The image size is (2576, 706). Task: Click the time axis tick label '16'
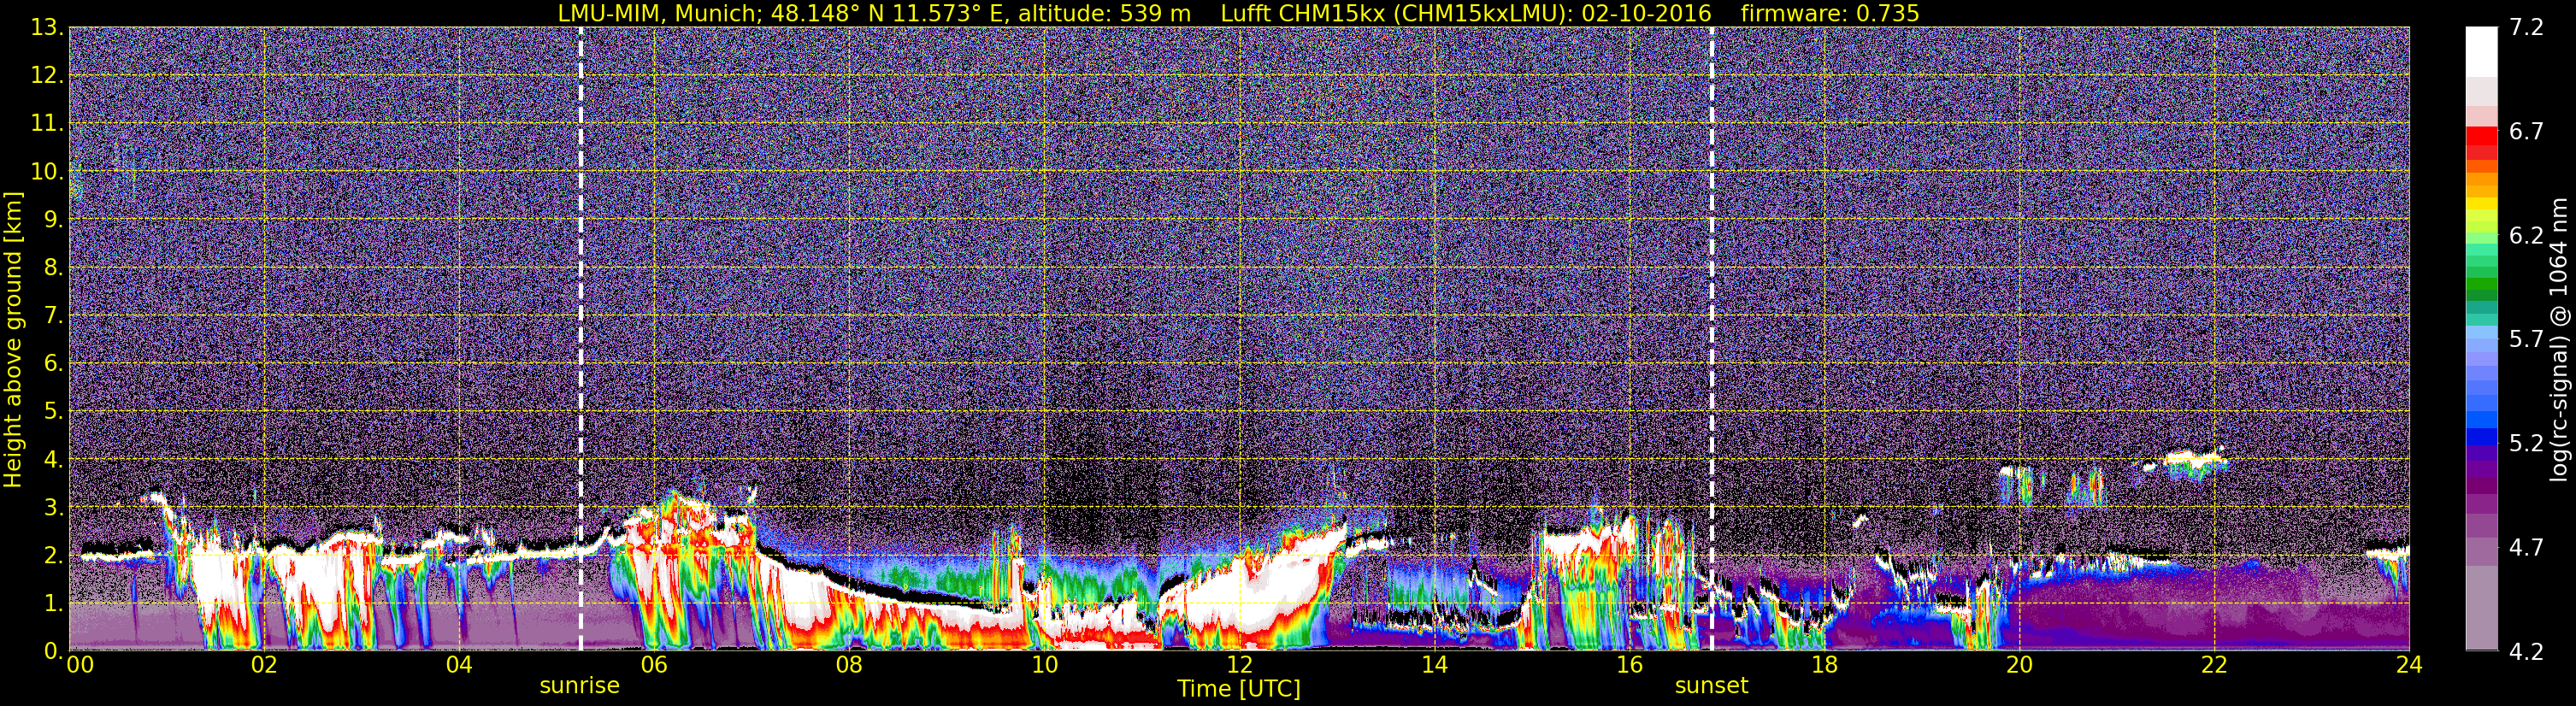pos(1629,665)
